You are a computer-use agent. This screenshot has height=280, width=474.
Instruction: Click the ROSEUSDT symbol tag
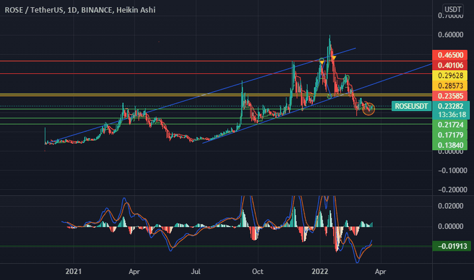[411, 106]
